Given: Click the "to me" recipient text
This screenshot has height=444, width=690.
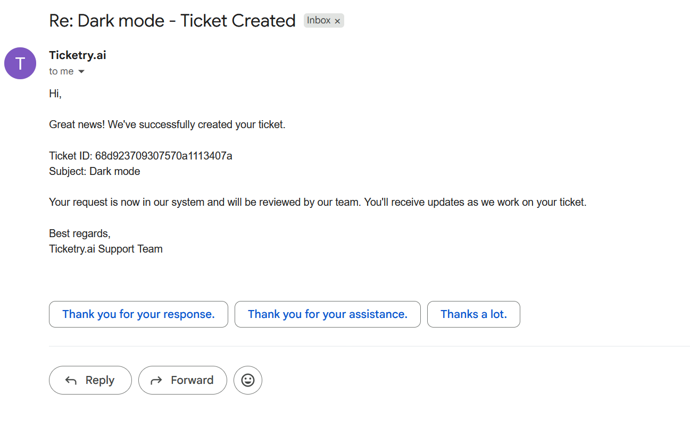Looking at the screenshot, I should pos(61,72).
